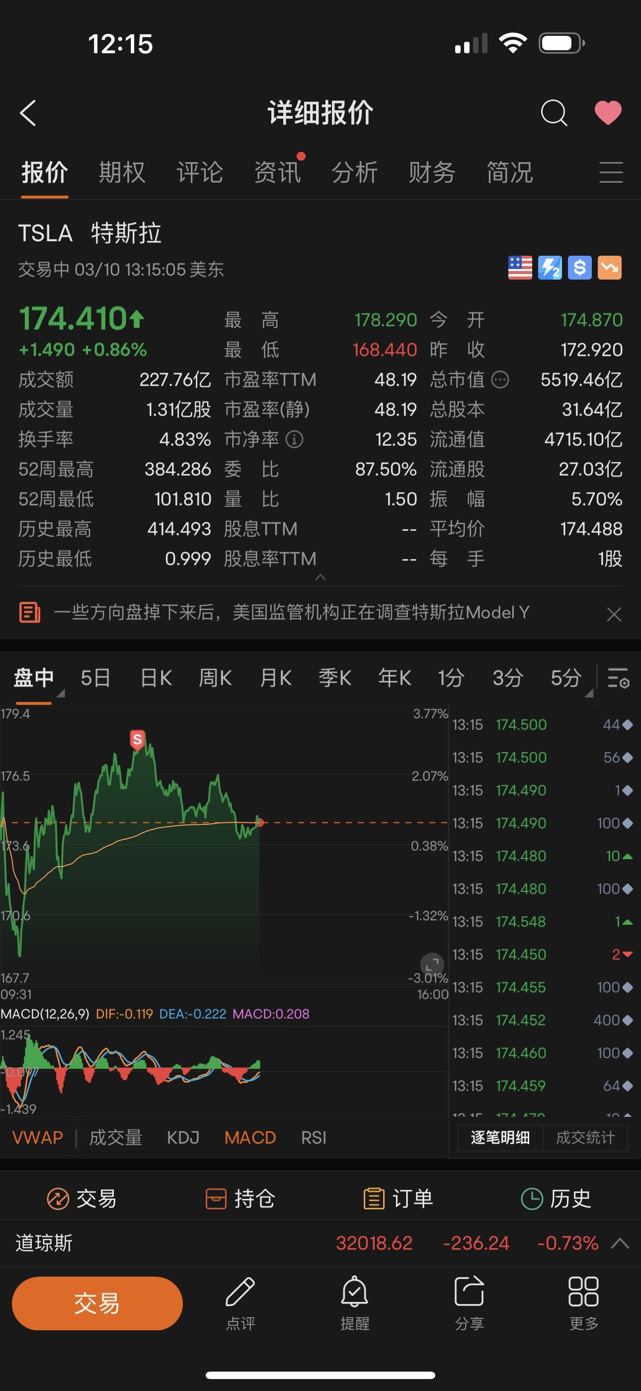641x1391 pixels.
Task: Open 历史 history
Action: click(x=556, y=1199)
